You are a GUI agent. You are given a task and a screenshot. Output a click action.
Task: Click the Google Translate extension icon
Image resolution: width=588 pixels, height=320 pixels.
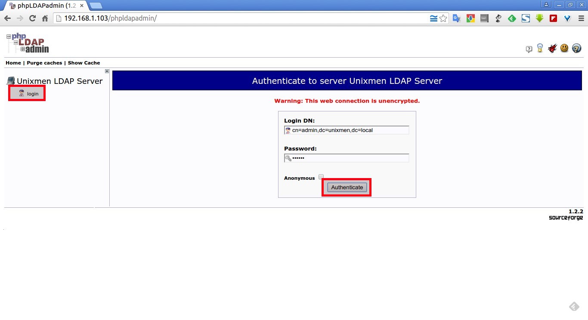click(x=457, y=18)
